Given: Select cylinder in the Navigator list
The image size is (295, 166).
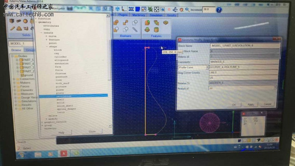Looking at the screenshot, I should pos(60,57).
